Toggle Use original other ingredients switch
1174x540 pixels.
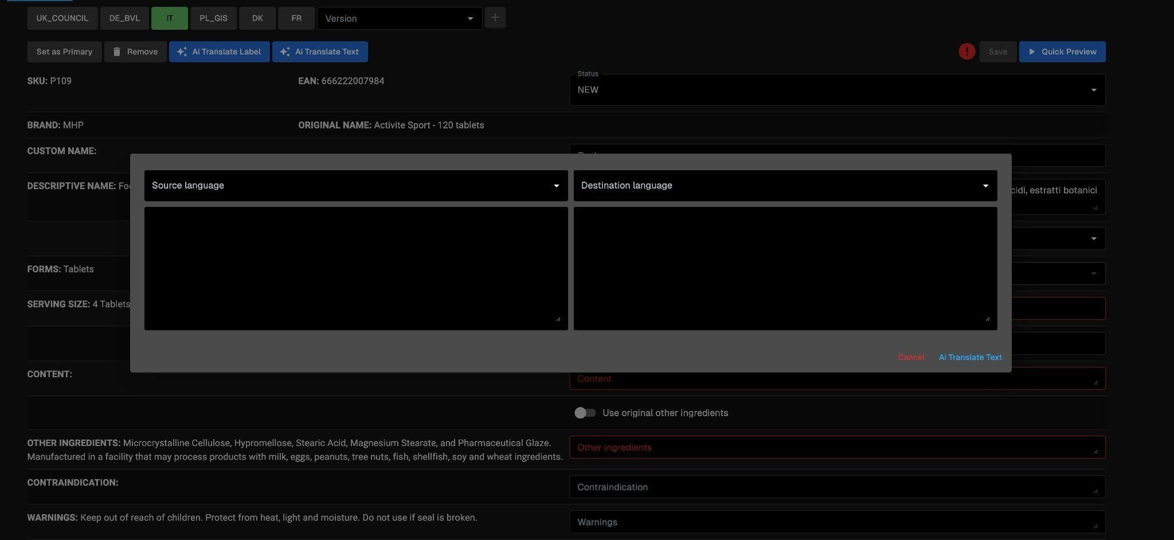(585, 413)
